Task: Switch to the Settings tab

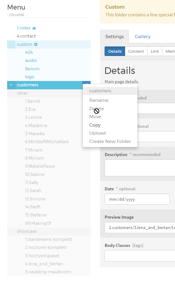Action: pyautogui.click(x=114, y=37)
